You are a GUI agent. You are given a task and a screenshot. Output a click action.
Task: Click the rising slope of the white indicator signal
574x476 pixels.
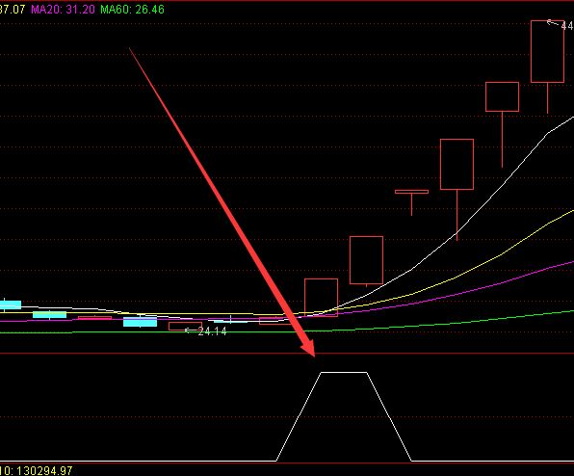[x=299, y=416]
